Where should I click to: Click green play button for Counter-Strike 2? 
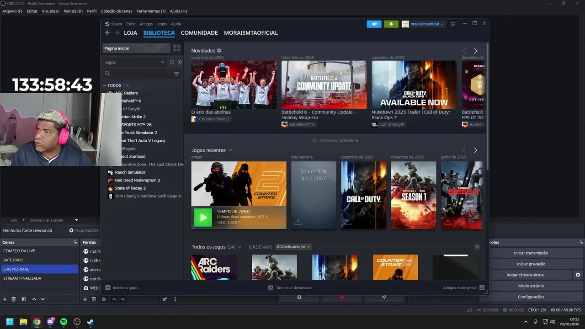203,218
